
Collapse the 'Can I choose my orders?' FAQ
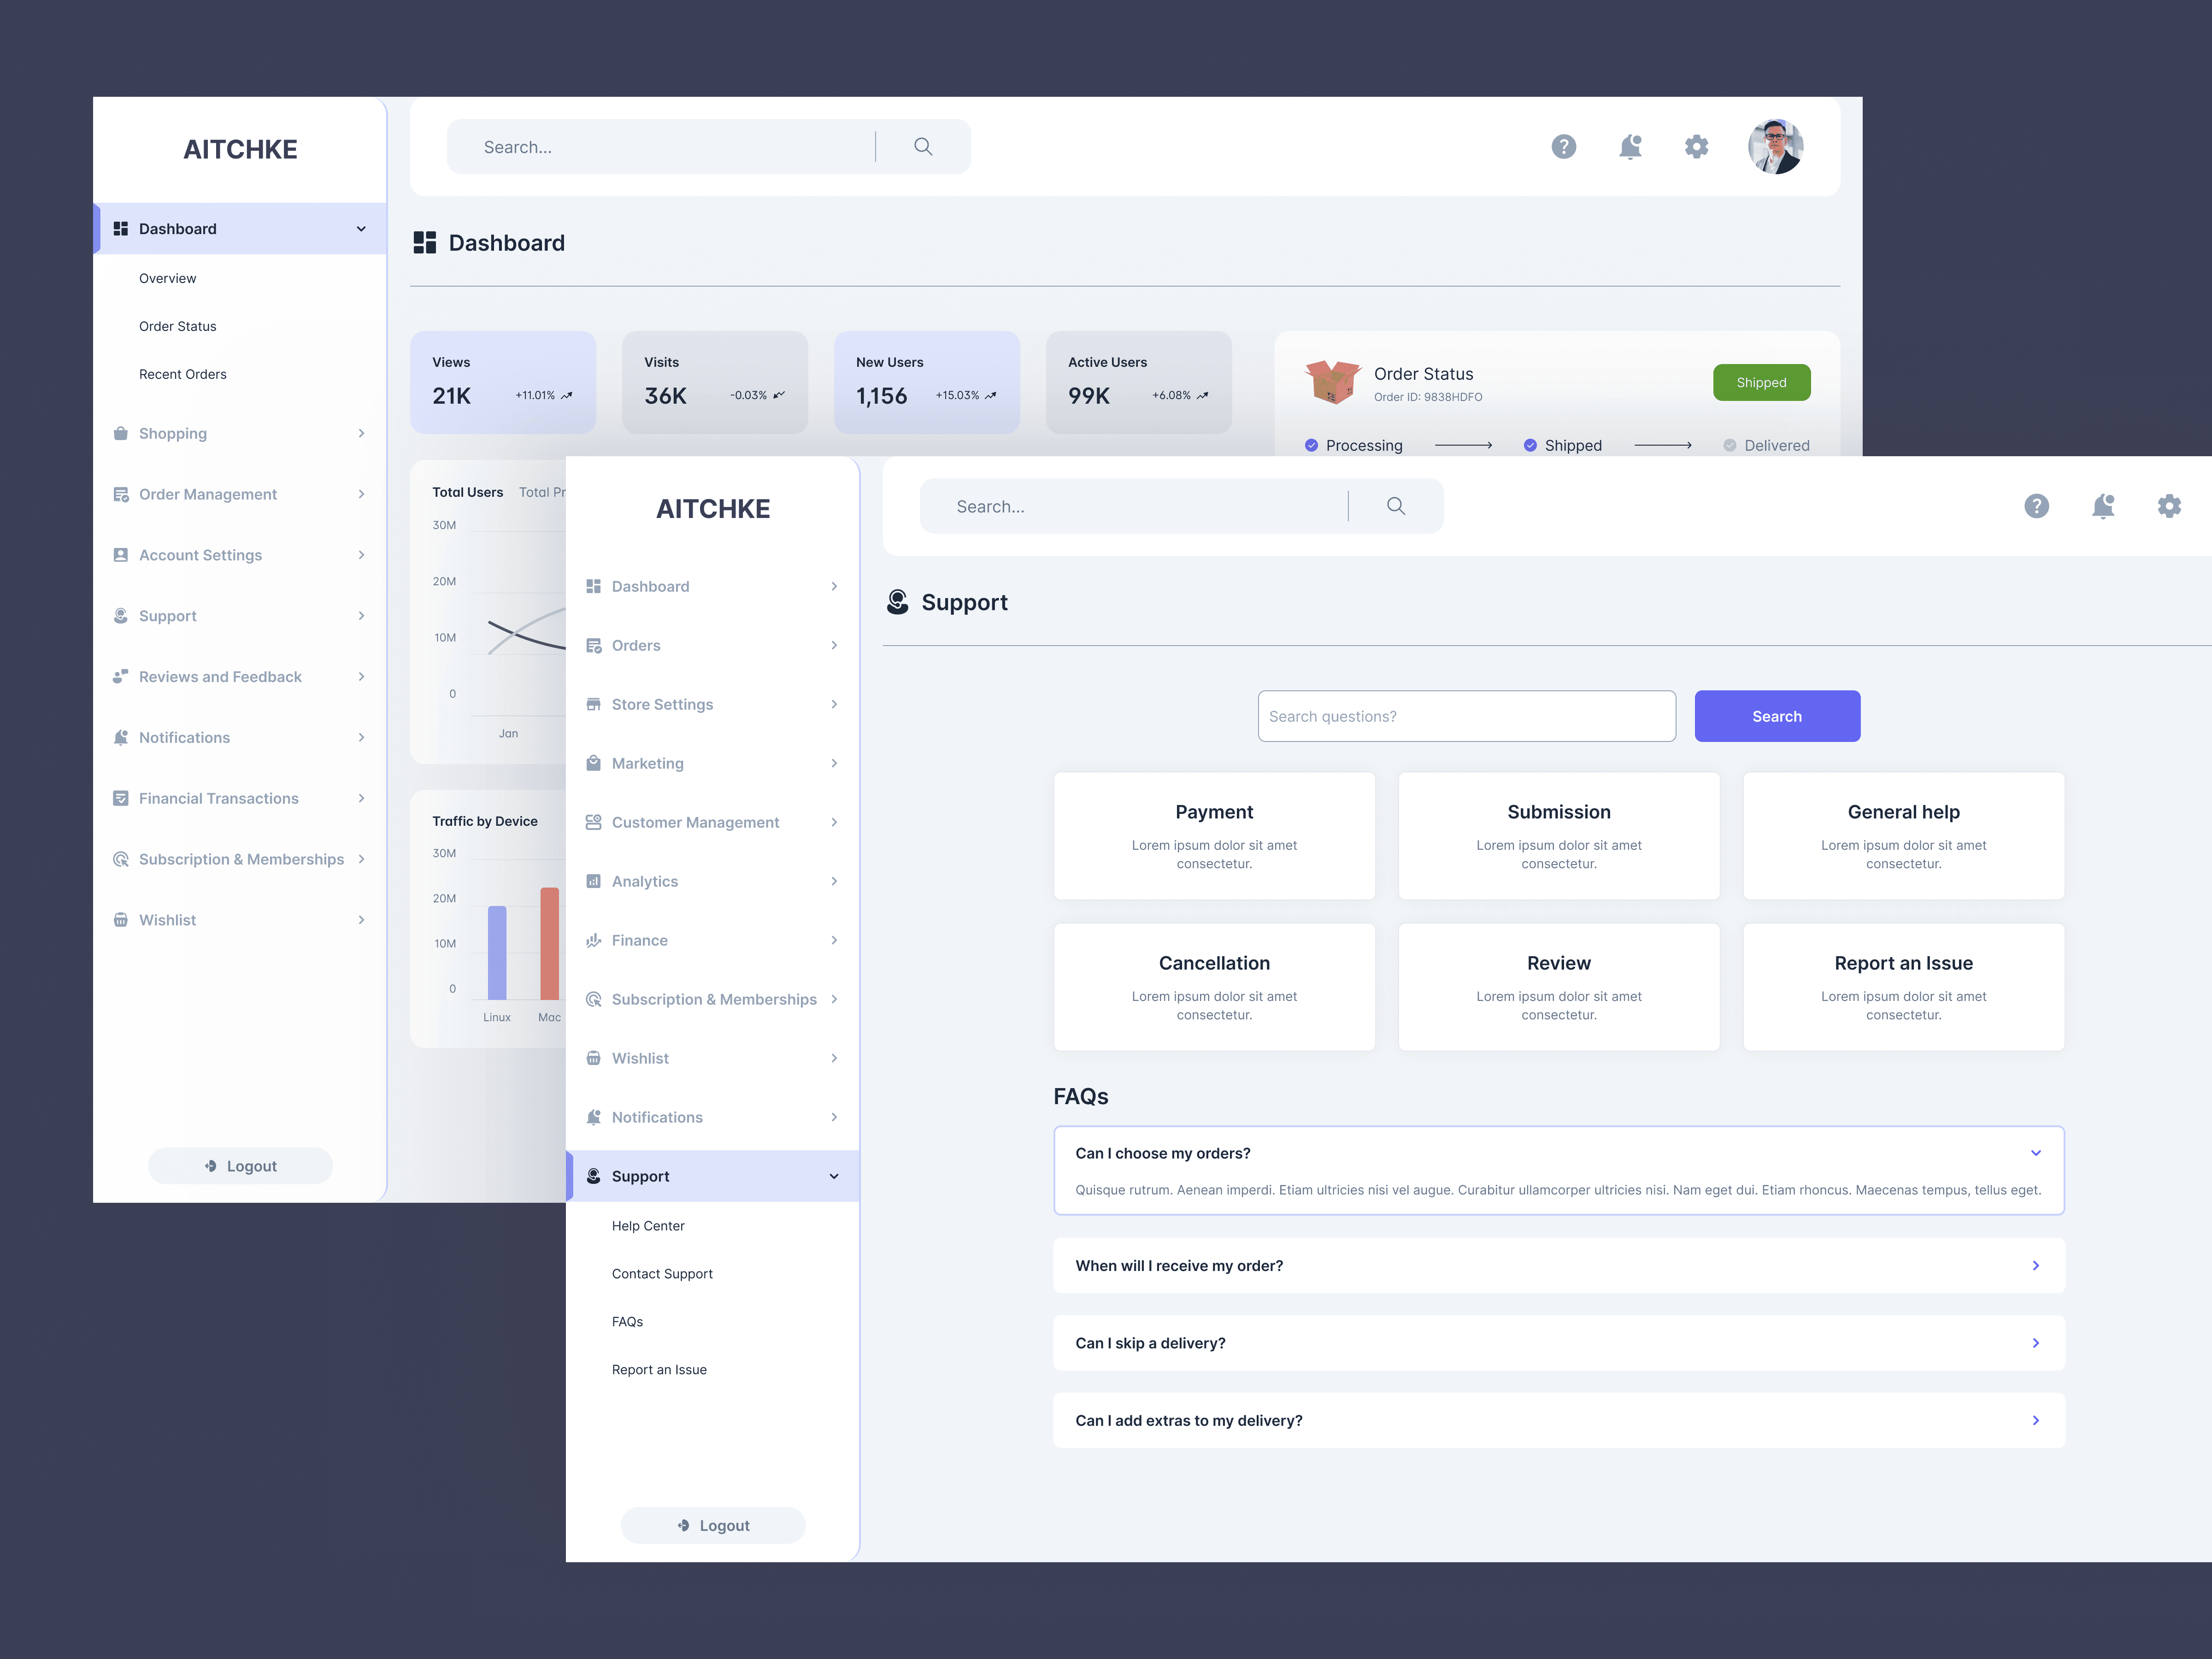(2035, 1153)
